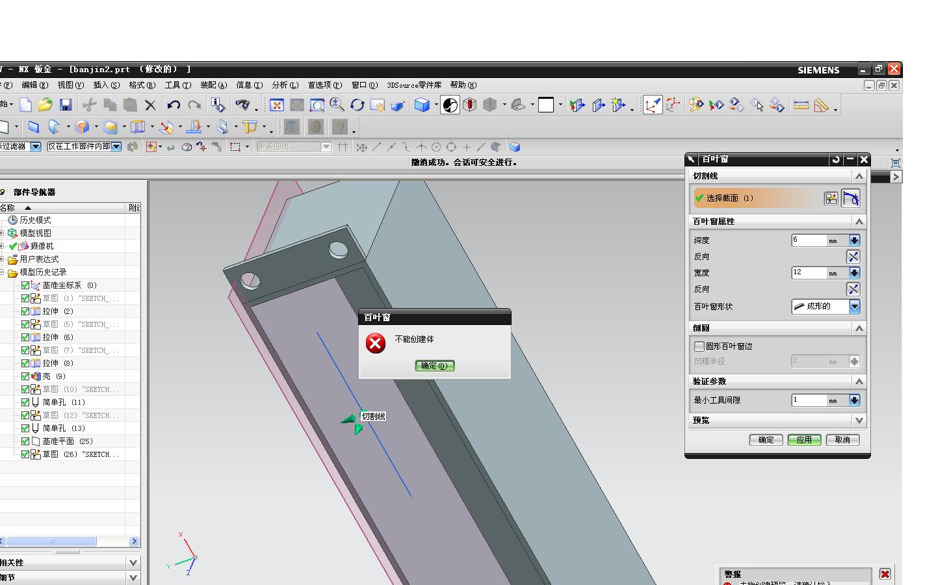Open the 工具(T) menu

(x=177, y=85)
